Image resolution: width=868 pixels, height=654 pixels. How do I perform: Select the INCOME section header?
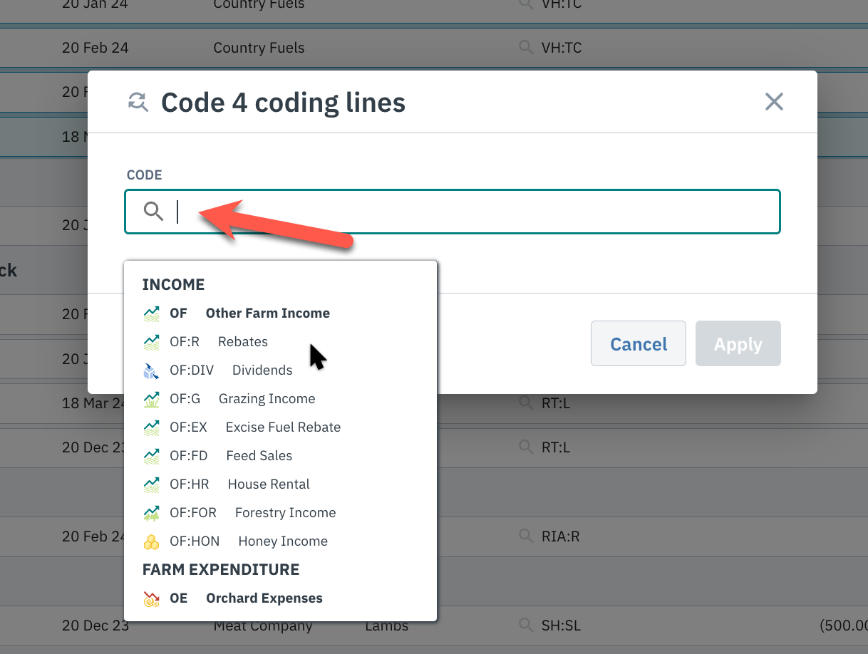click(x=173, y=284)
